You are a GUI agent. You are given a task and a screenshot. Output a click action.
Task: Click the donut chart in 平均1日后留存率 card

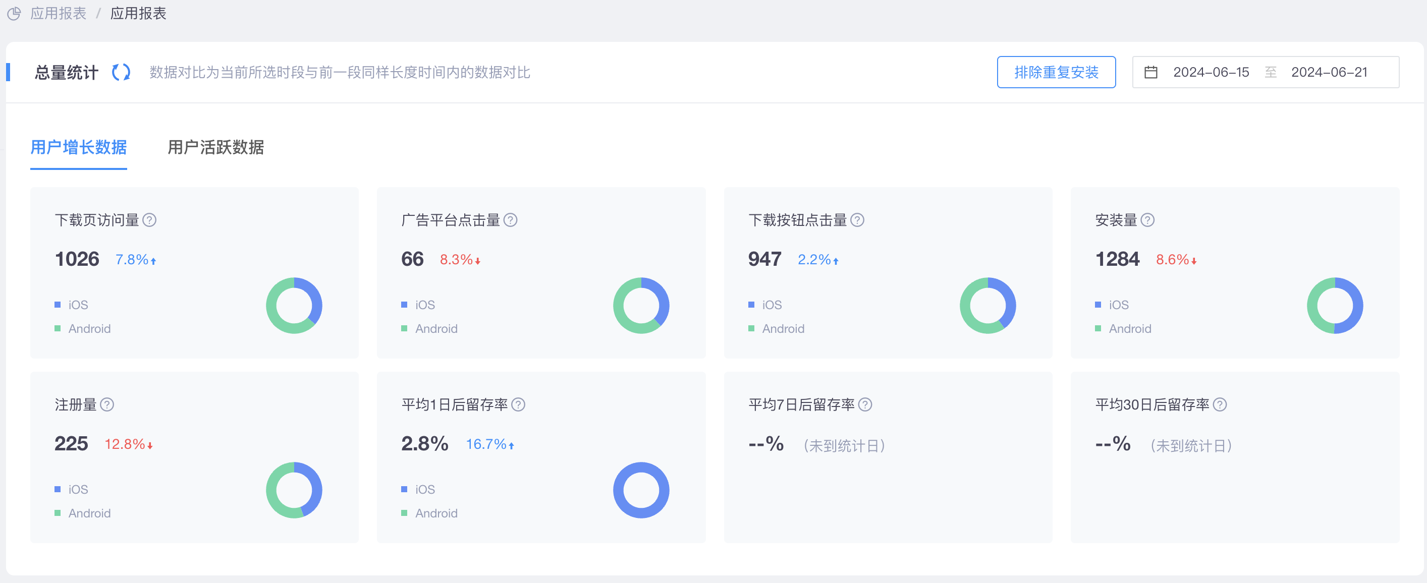[x=641, y=489]
